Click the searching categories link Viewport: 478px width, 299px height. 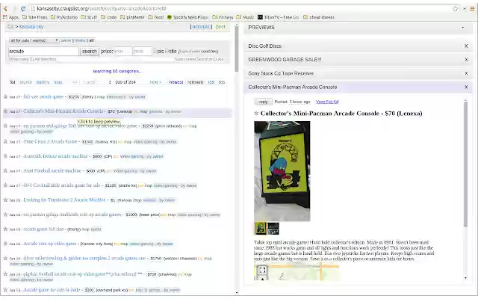coord(117,71)
